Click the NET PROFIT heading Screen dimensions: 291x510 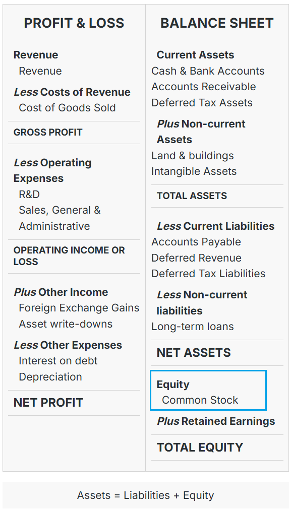tap(48, 403)
